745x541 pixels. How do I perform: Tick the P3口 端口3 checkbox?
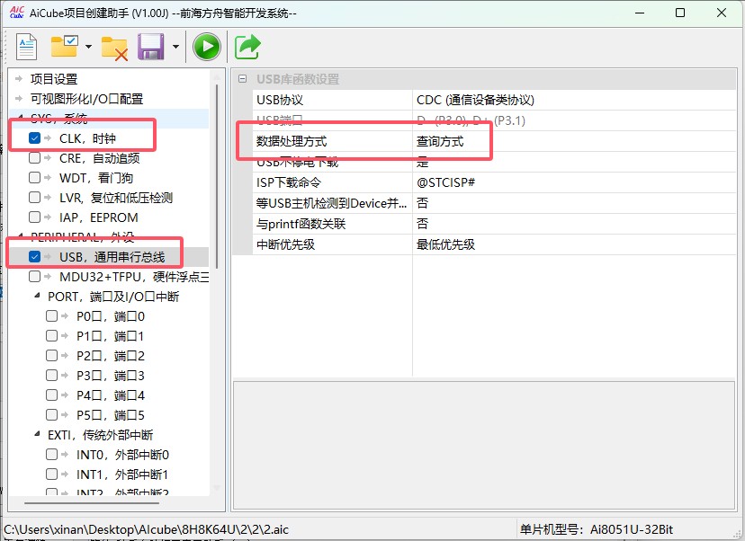pos(52,376)
